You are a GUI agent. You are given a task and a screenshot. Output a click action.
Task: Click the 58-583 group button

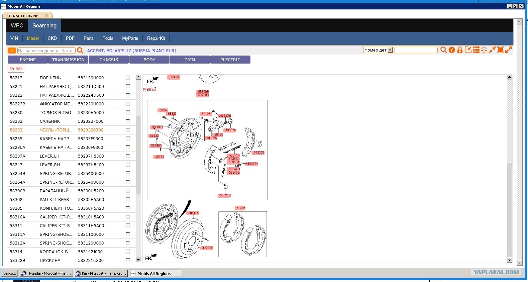[x=16, y=69]
